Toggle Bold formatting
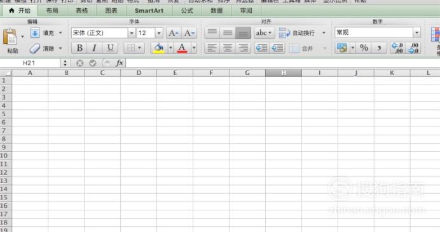This screenshot has width=440, height=232. click(x=79, y=48)
